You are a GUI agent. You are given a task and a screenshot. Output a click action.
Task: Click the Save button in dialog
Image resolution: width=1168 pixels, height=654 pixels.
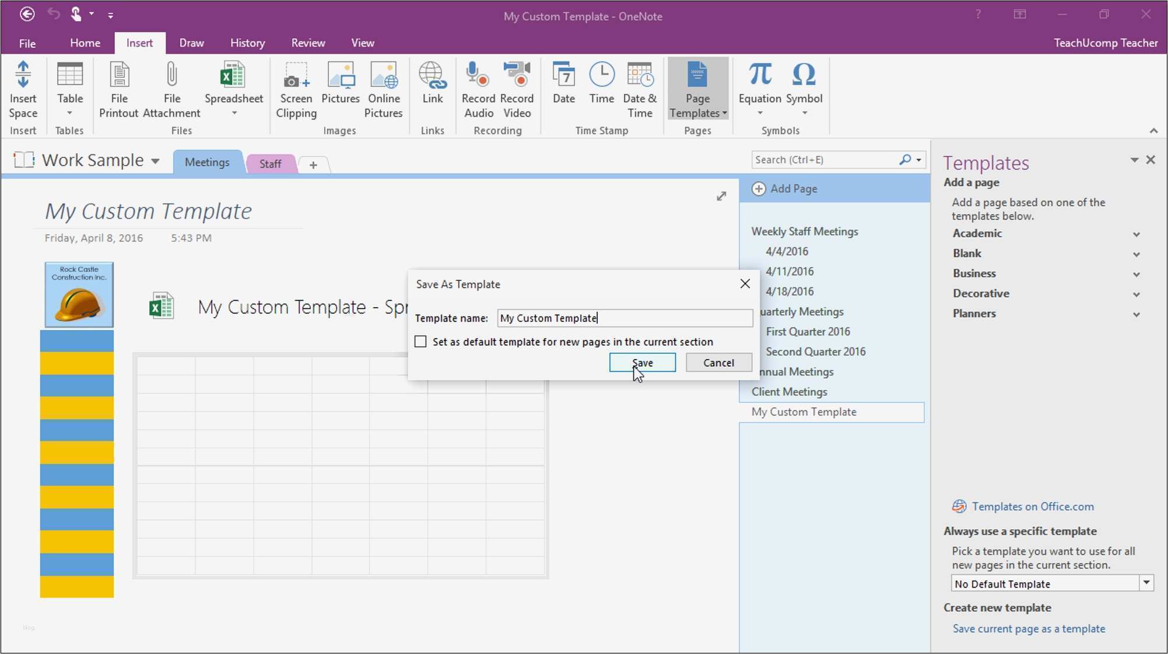tap(641, 362)
